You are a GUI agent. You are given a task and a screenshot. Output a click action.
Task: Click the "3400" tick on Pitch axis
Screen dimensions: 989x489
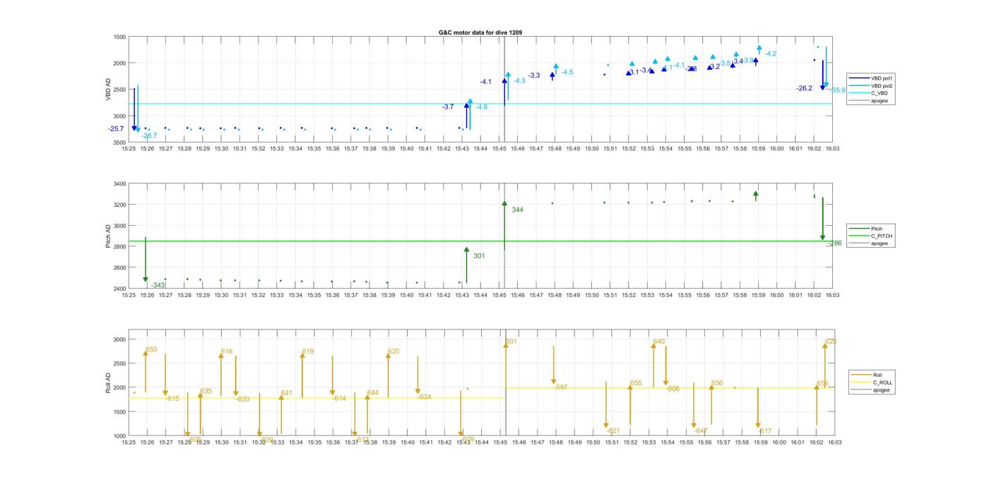point(119,184)
